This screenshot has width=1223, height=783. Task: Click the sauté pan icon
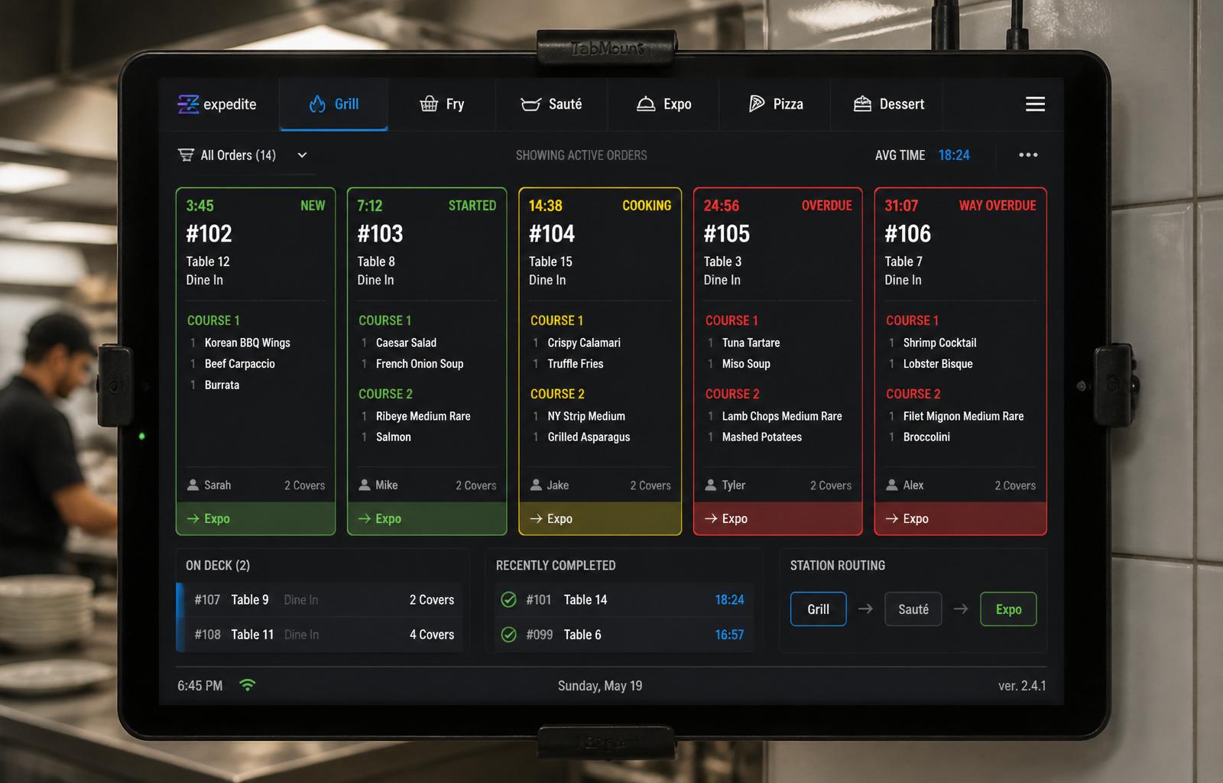pyautogui.click(x=530, y=104)
